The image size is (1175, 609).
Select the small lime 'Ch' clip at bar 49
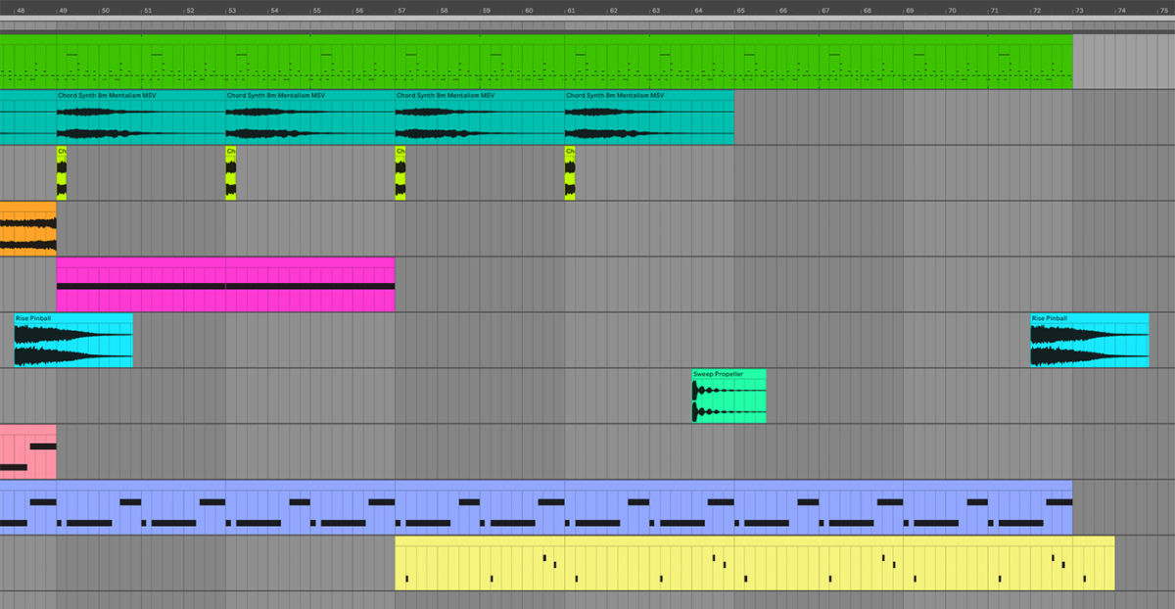click(62, 173)
